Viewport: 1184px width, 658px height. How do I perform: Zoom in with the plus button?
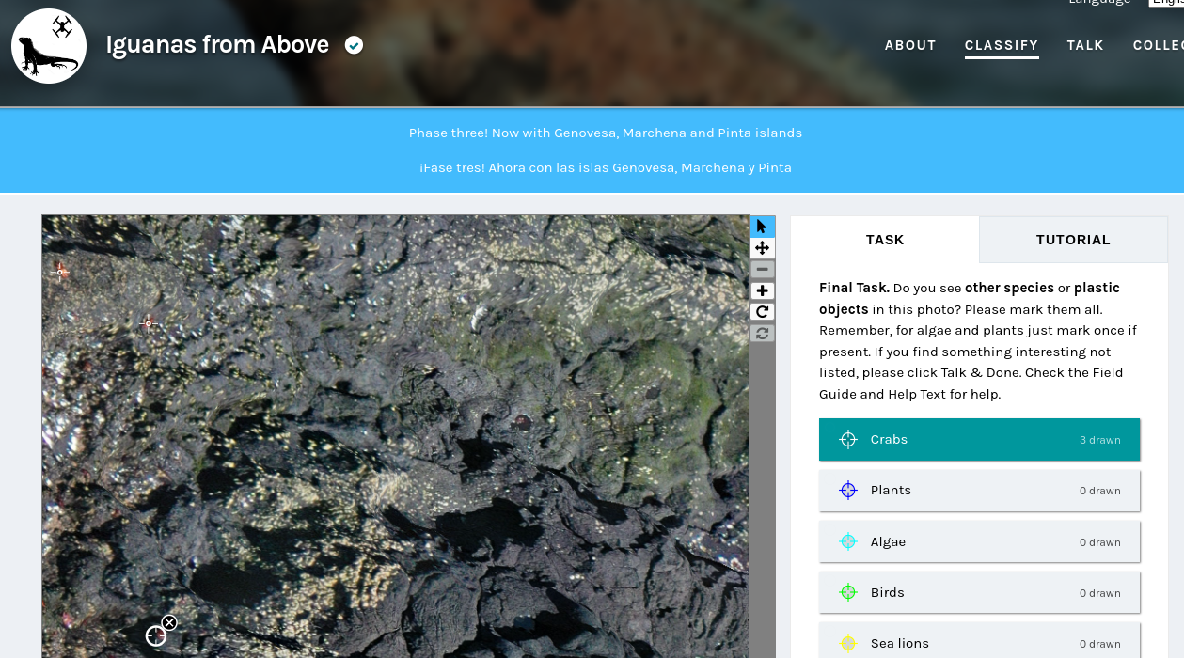tap(762, 290)
